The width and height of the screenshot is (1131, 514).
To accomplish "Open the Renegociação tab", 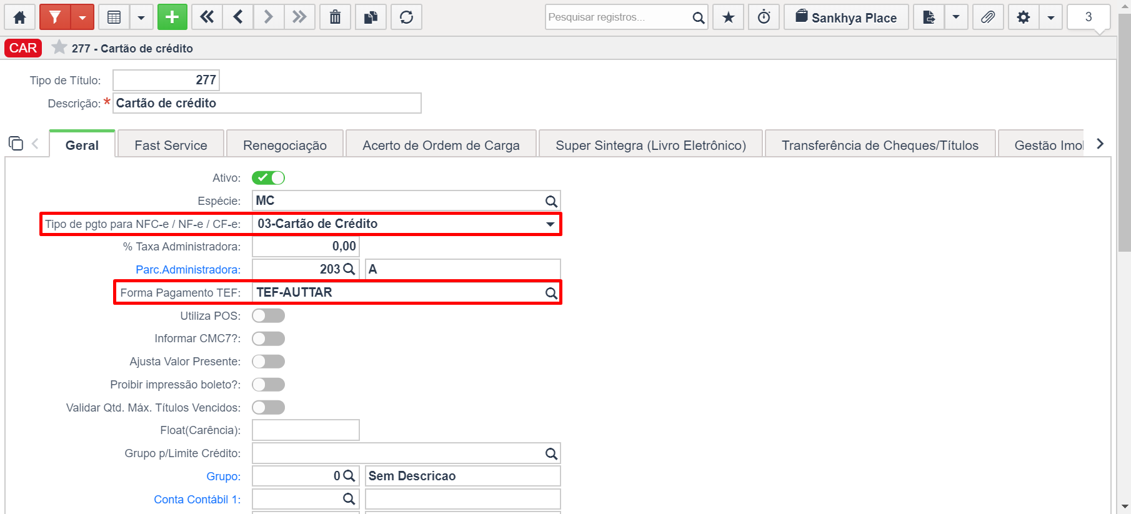I will click(285, 145).
